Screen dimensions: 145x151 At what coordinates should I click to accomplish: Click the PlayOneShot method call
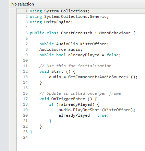click(86, 110)
